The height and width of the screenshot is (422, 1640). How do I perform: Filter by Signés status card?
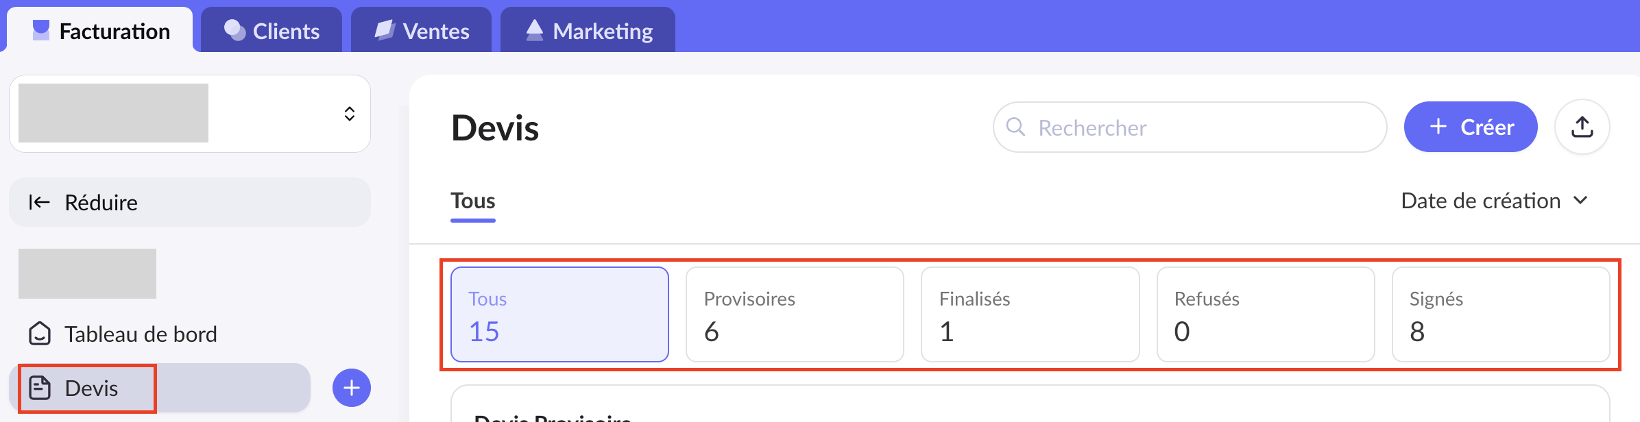(1500, 314)
